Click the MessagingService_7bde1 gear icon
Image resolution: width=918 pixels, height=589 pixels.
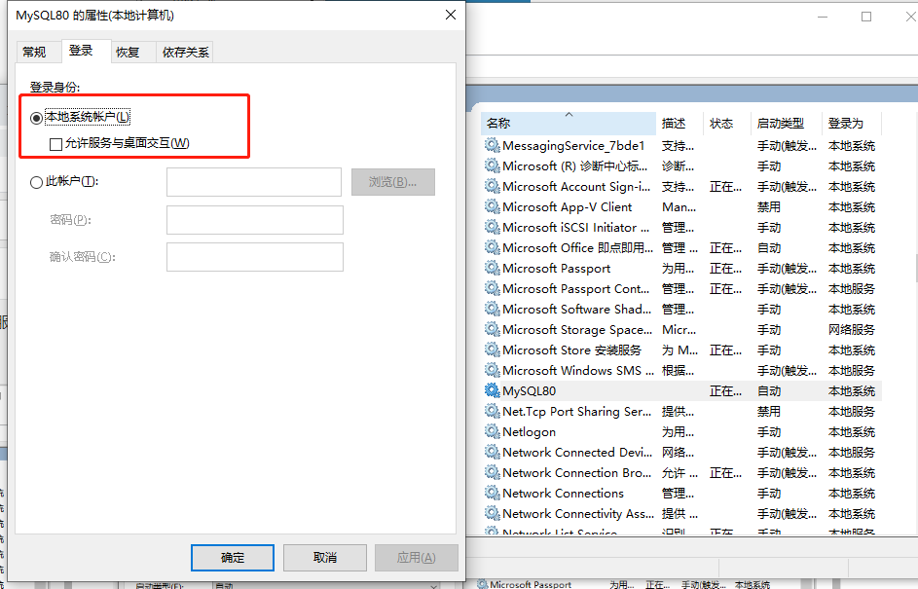(x=490, y=145)
